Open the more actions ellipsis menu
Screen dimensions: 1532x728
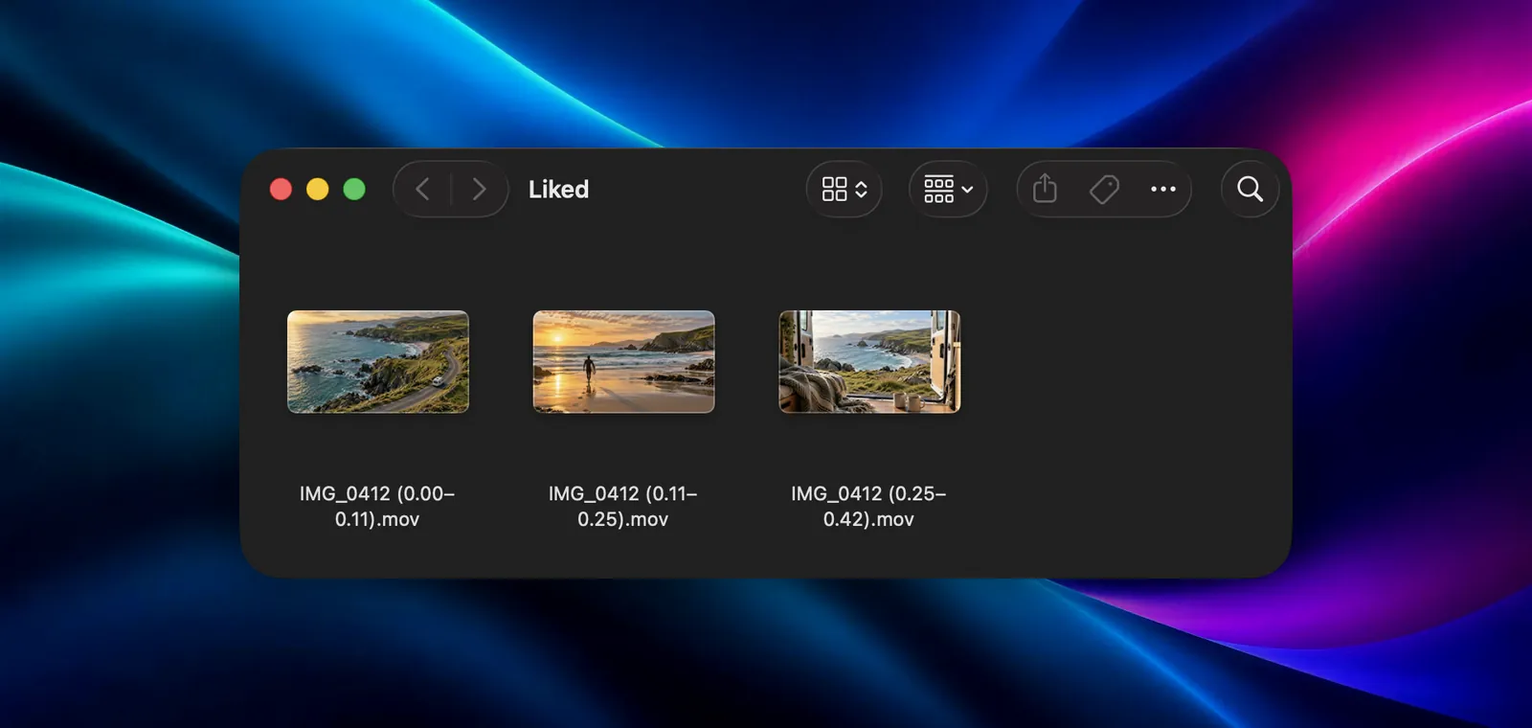[1163, 190]
